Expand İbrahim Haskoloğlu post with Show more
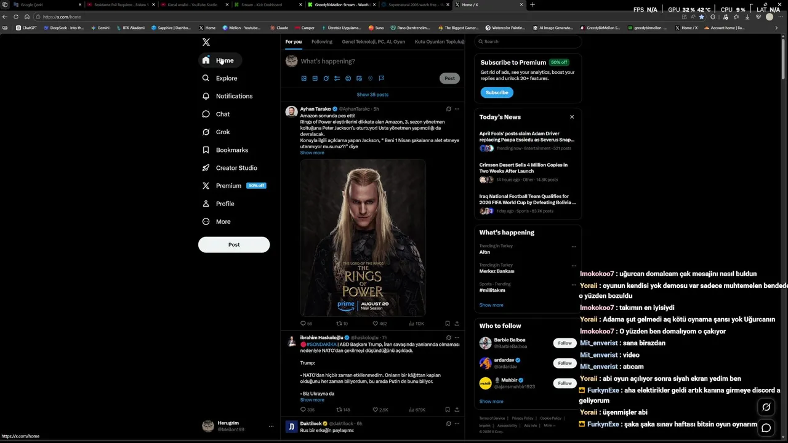Image resolution: width=788 pixels, height=443 pixels. click(312, 400)
